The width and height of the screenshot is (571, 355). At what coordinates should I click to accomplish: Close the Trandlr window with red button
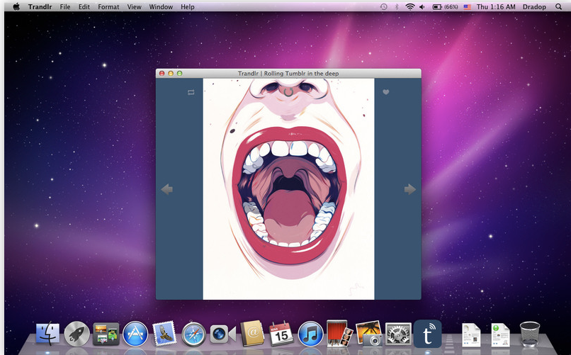162,73
